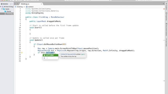This screenshot has width=168, height=94.
Task: Click ScreenPointToRay on line 20
Action: pos(68,48)
